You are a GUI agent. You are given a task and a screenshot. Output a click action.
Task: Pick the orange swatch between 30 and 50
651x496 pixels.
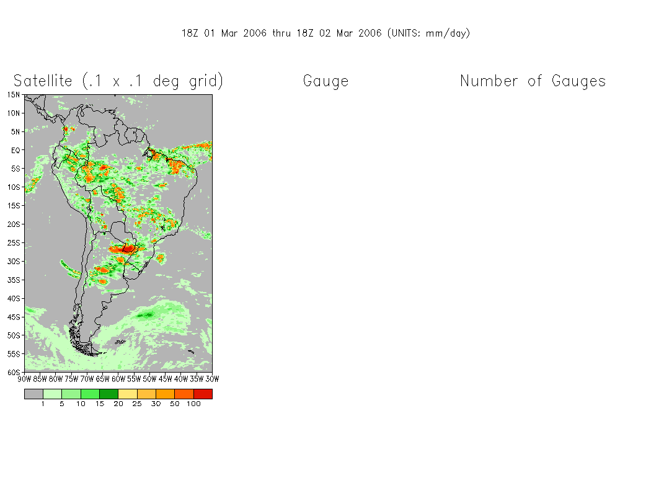click(x=166, y=394)
